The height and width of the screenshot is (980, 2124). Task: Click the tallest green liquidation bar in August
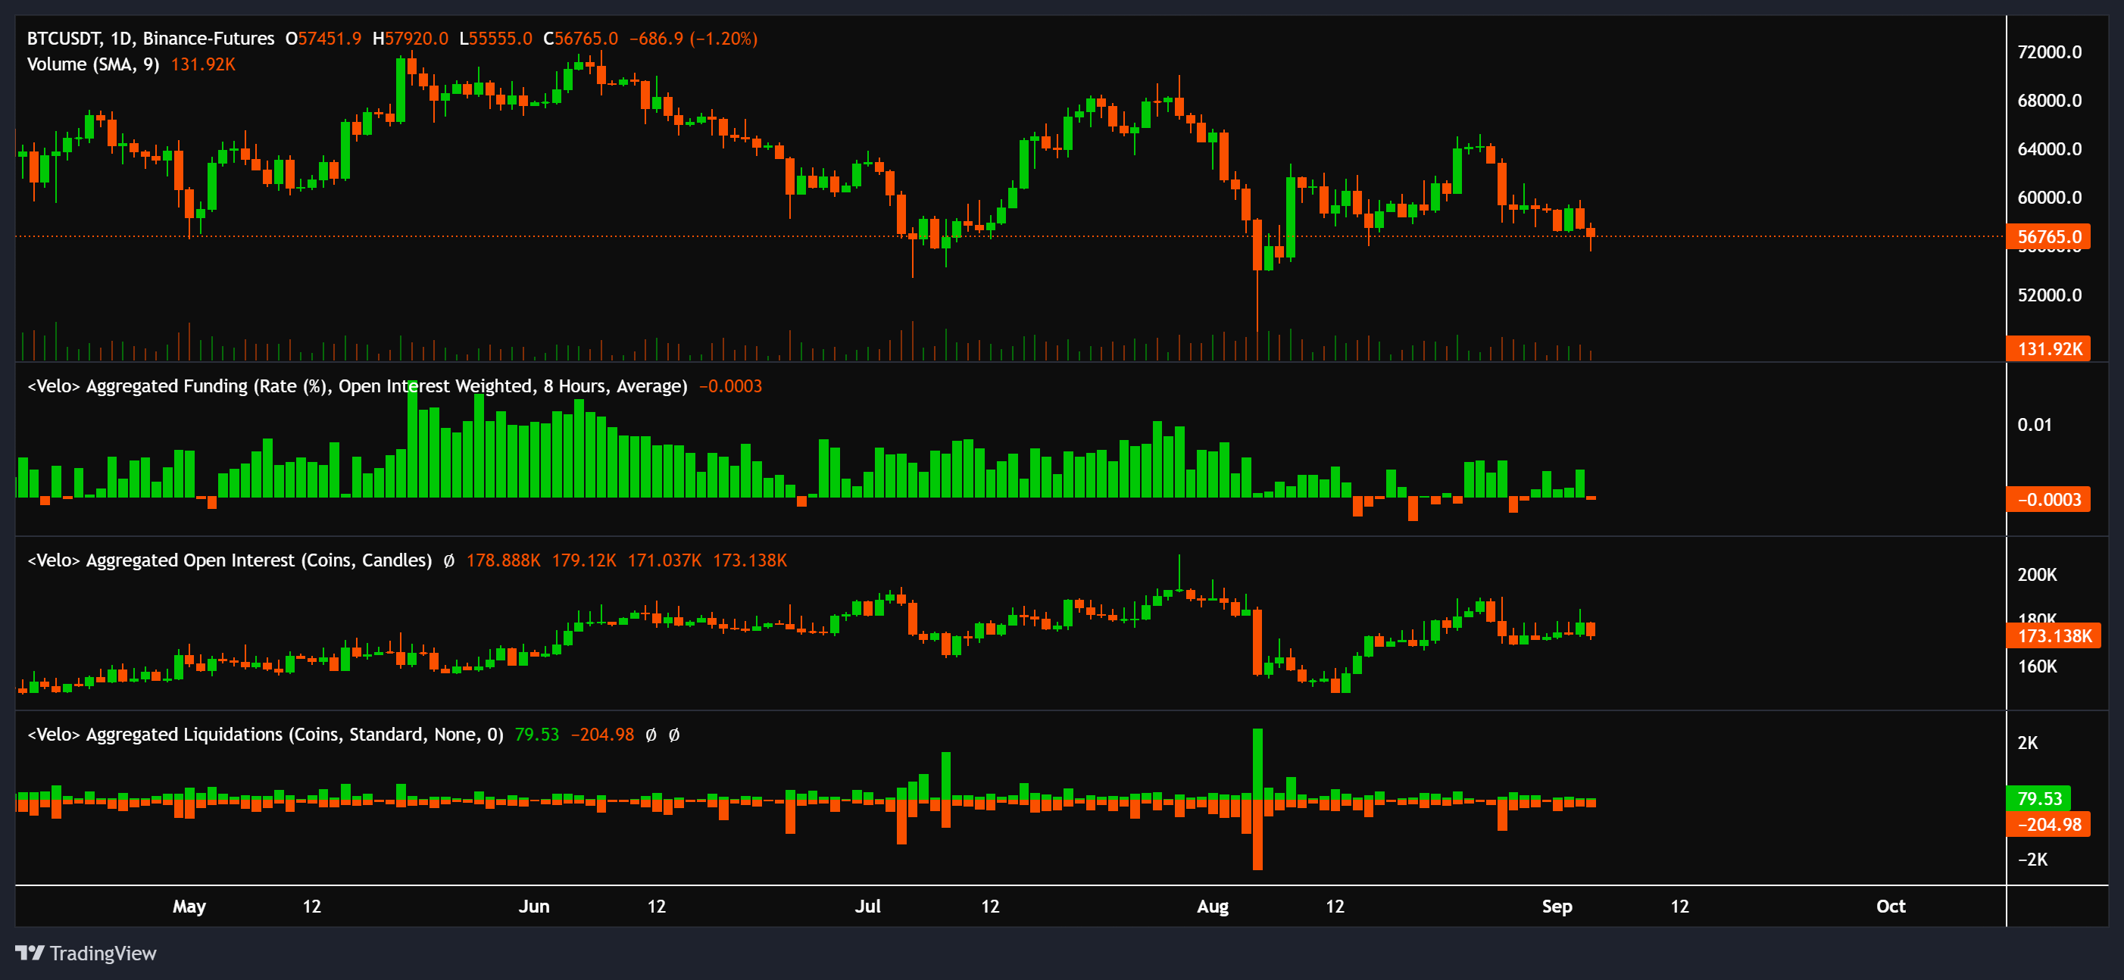[1257, 763]
